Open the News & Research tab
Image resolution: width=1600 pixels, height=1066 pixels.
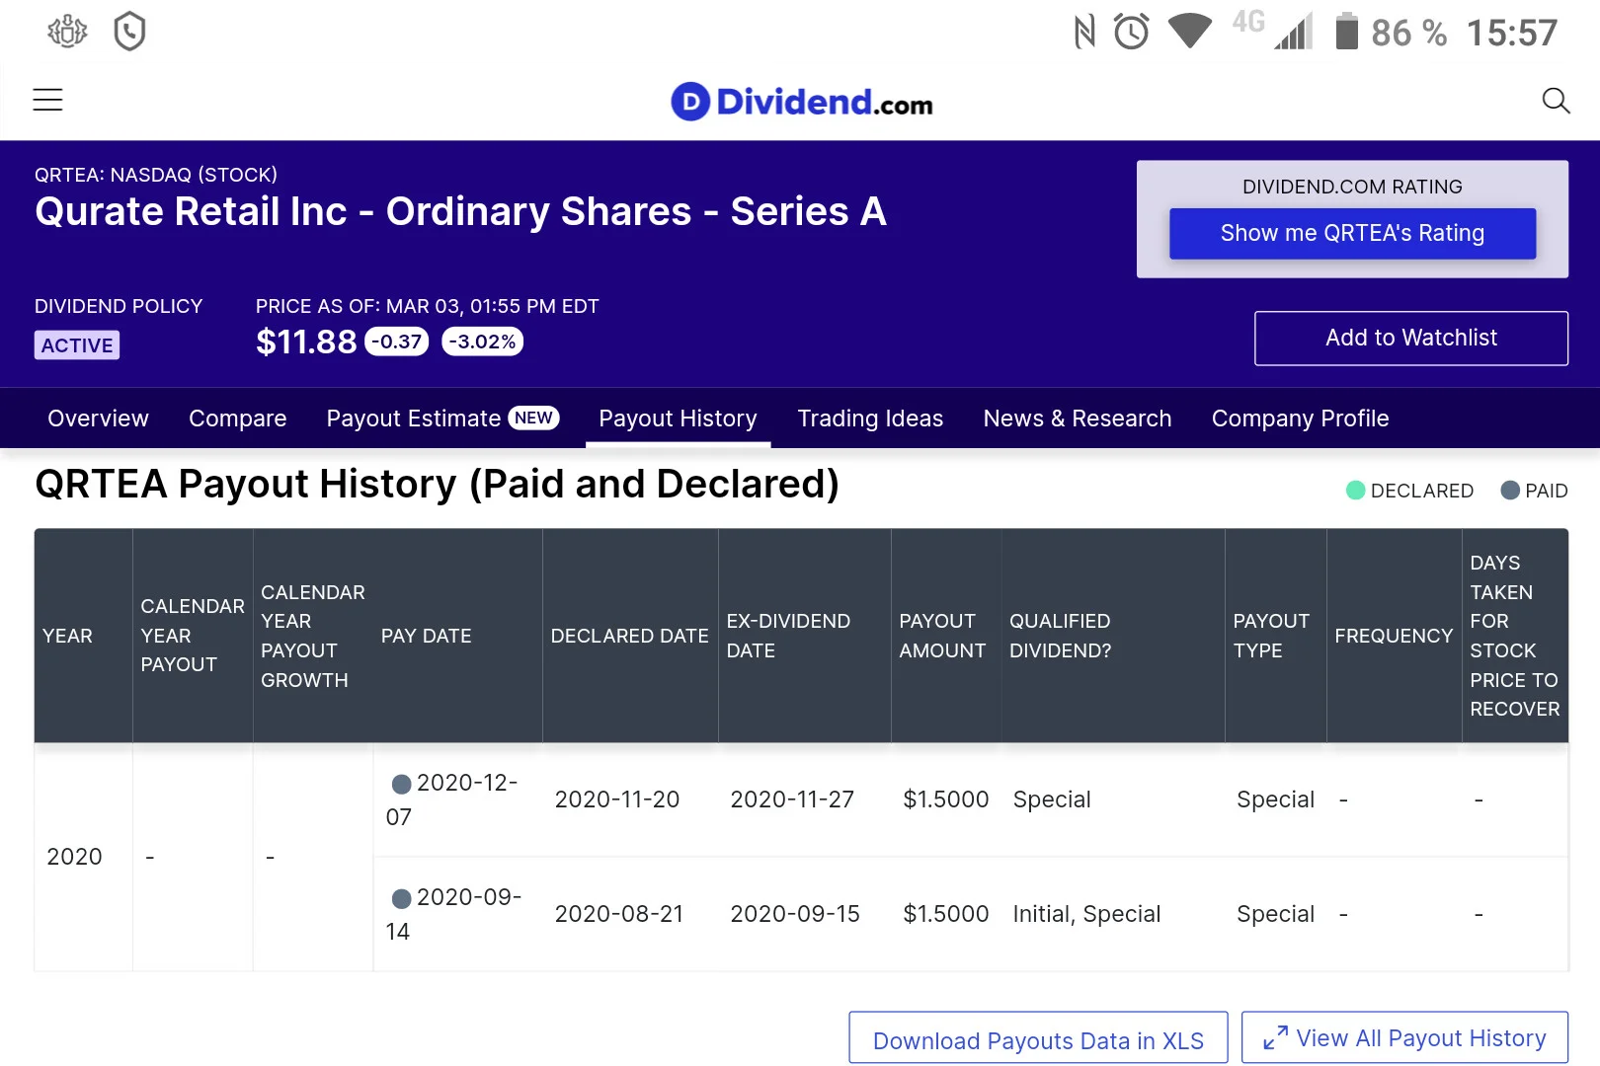1078,419
